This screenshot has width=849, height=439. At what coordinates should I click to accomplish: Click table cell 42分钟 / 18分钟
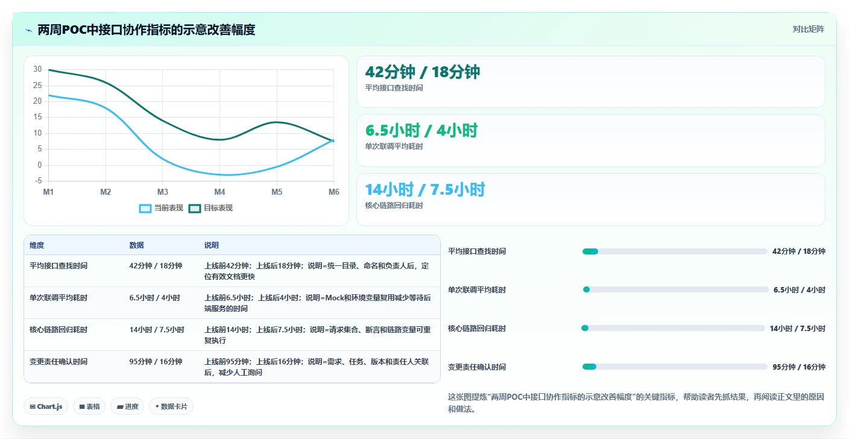click(x=156, y=266)
